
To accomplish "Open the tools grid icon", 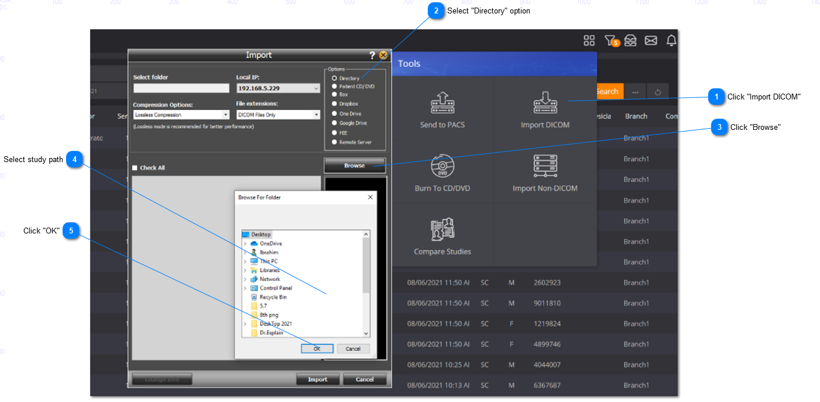I will tap(589, 40).
